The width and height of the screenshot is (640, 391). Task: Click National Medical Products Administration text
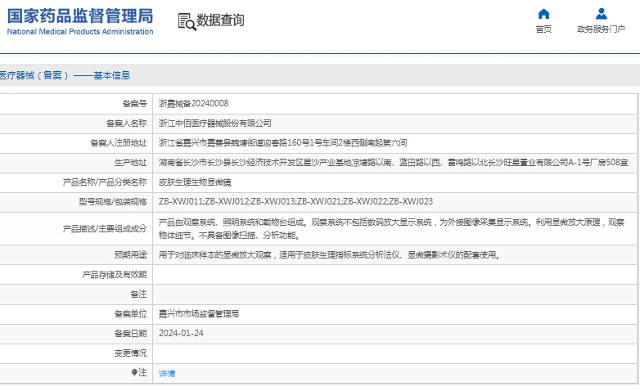point(80,31)
